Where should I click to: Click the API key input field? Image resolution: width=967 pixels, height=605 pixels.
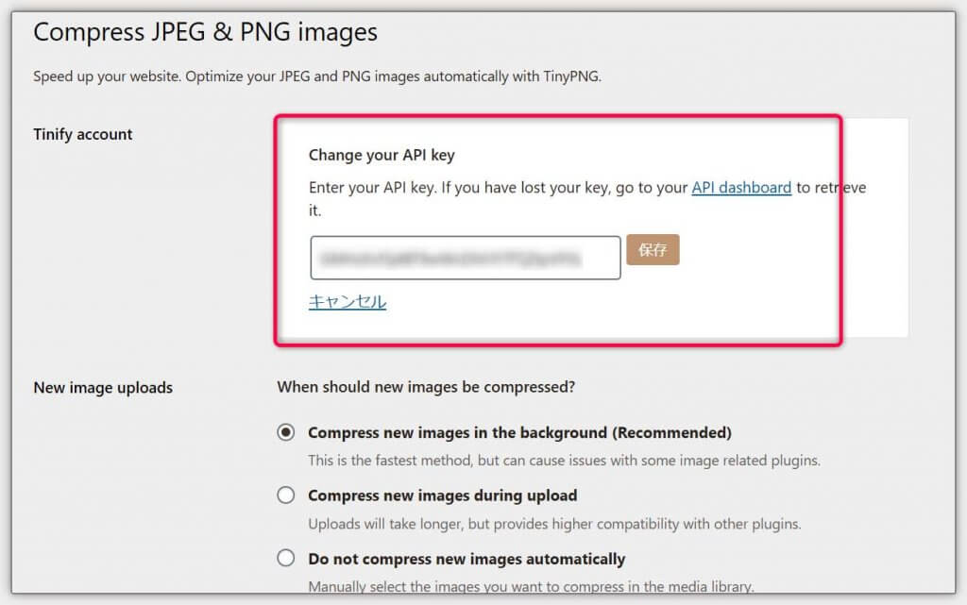[465, 258]
